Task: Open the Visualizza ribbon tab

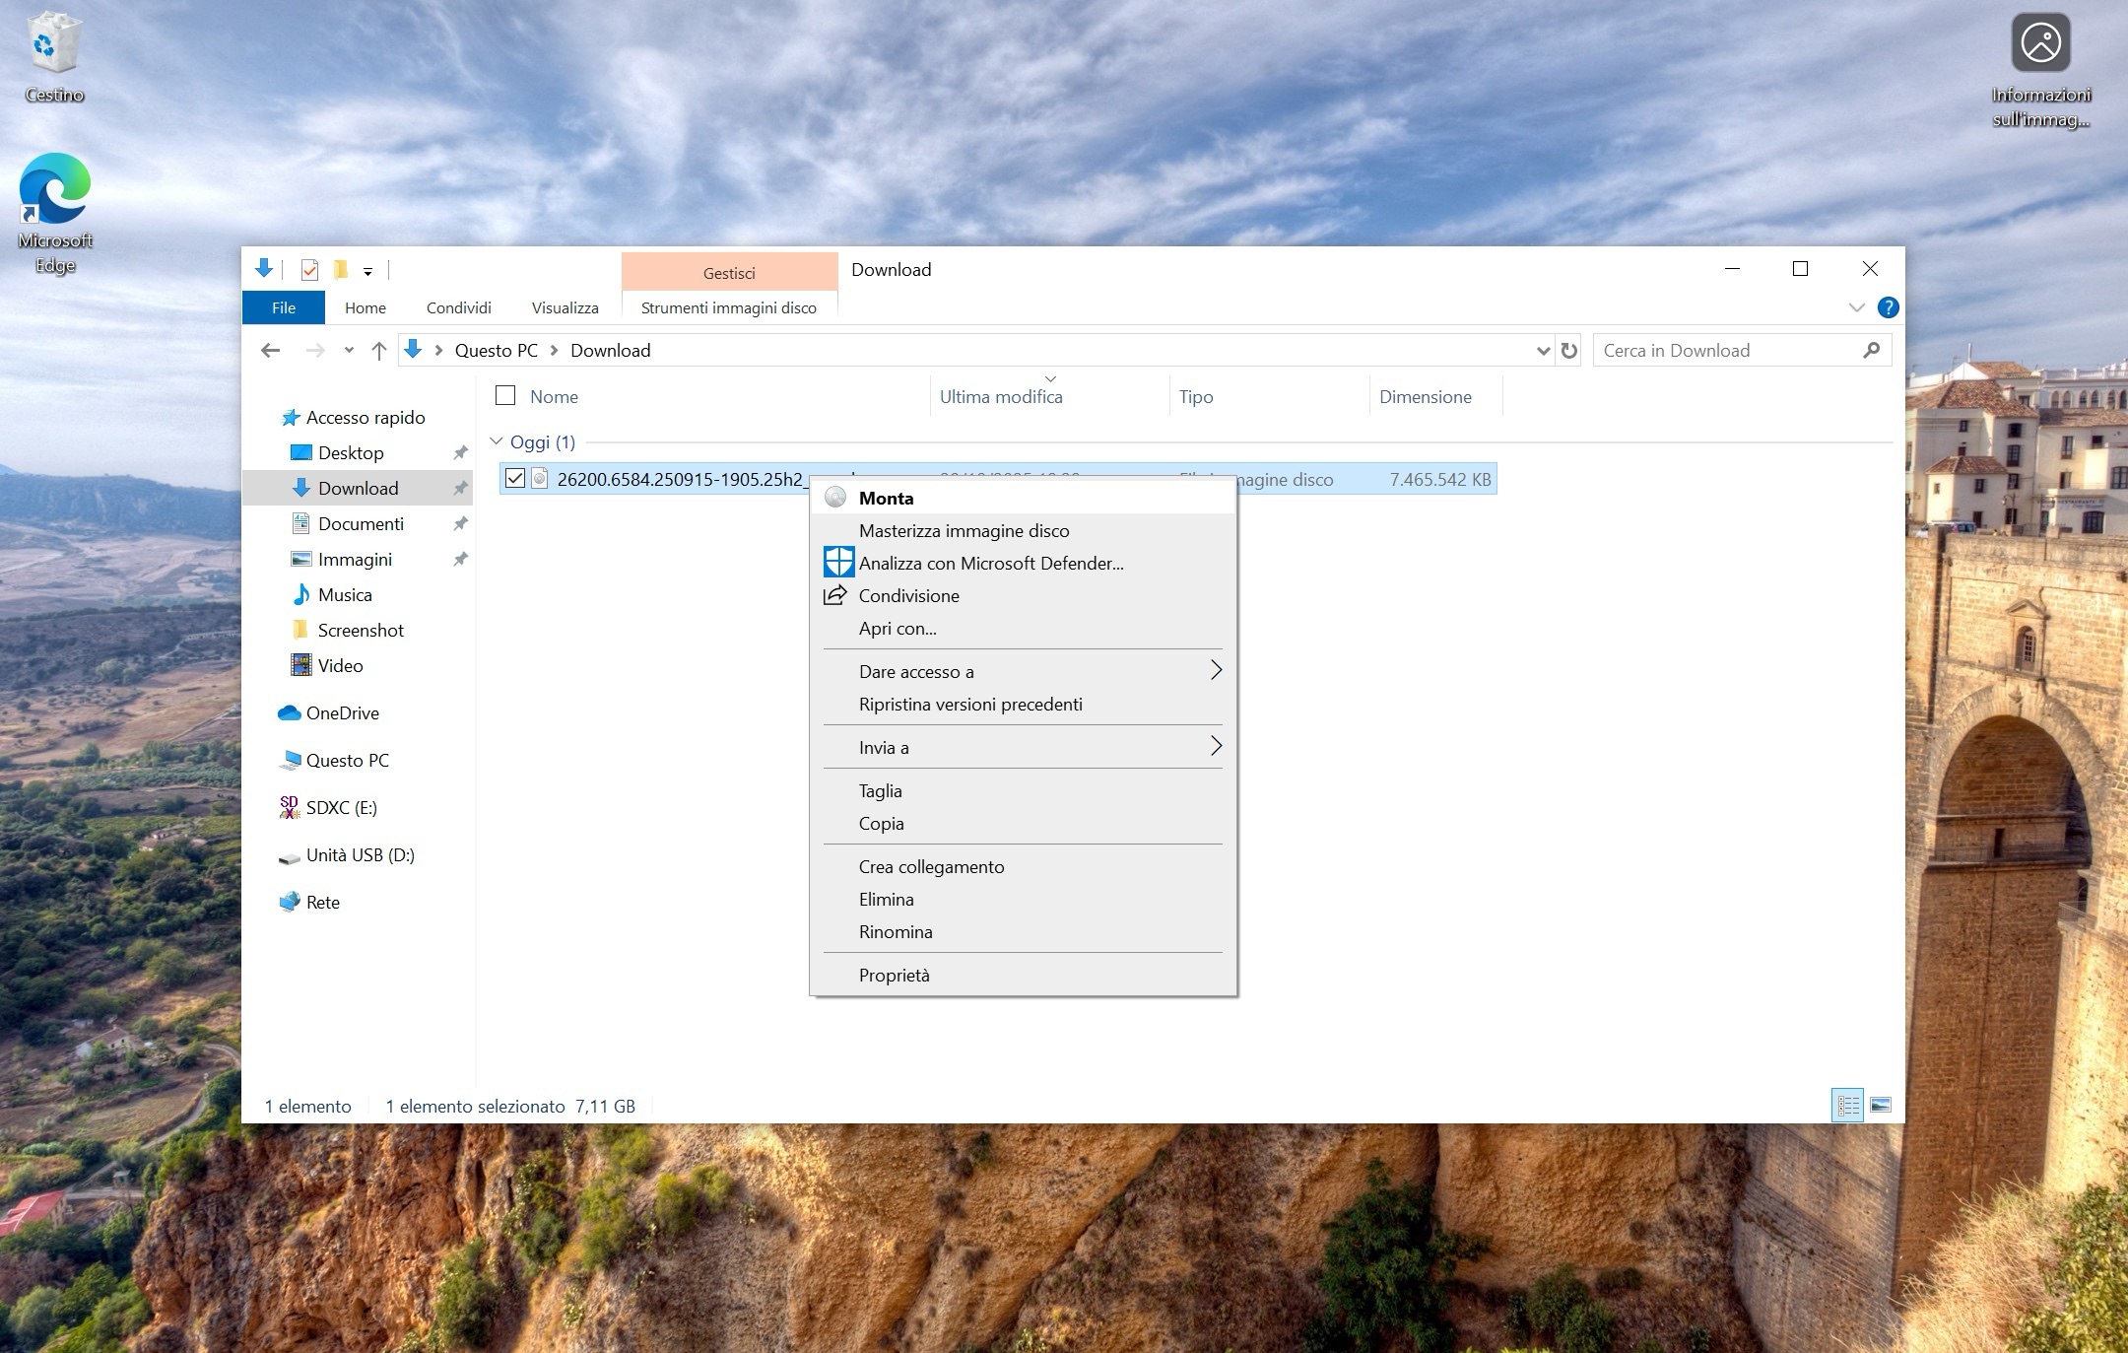Action: [565, 307]
